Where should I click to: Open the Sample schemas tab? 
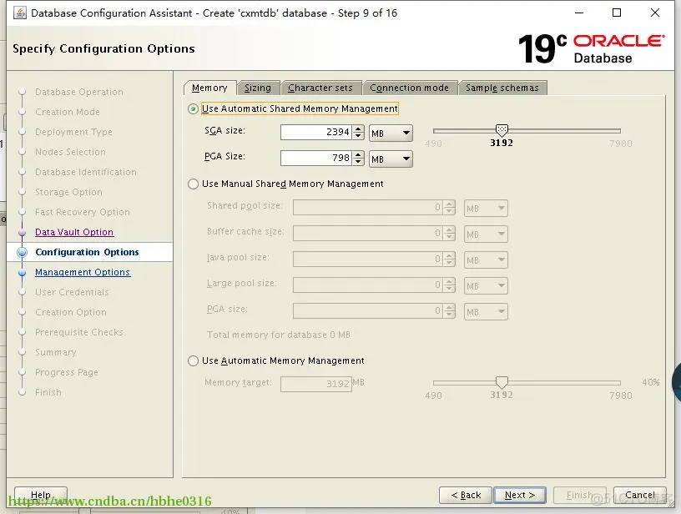502,88
